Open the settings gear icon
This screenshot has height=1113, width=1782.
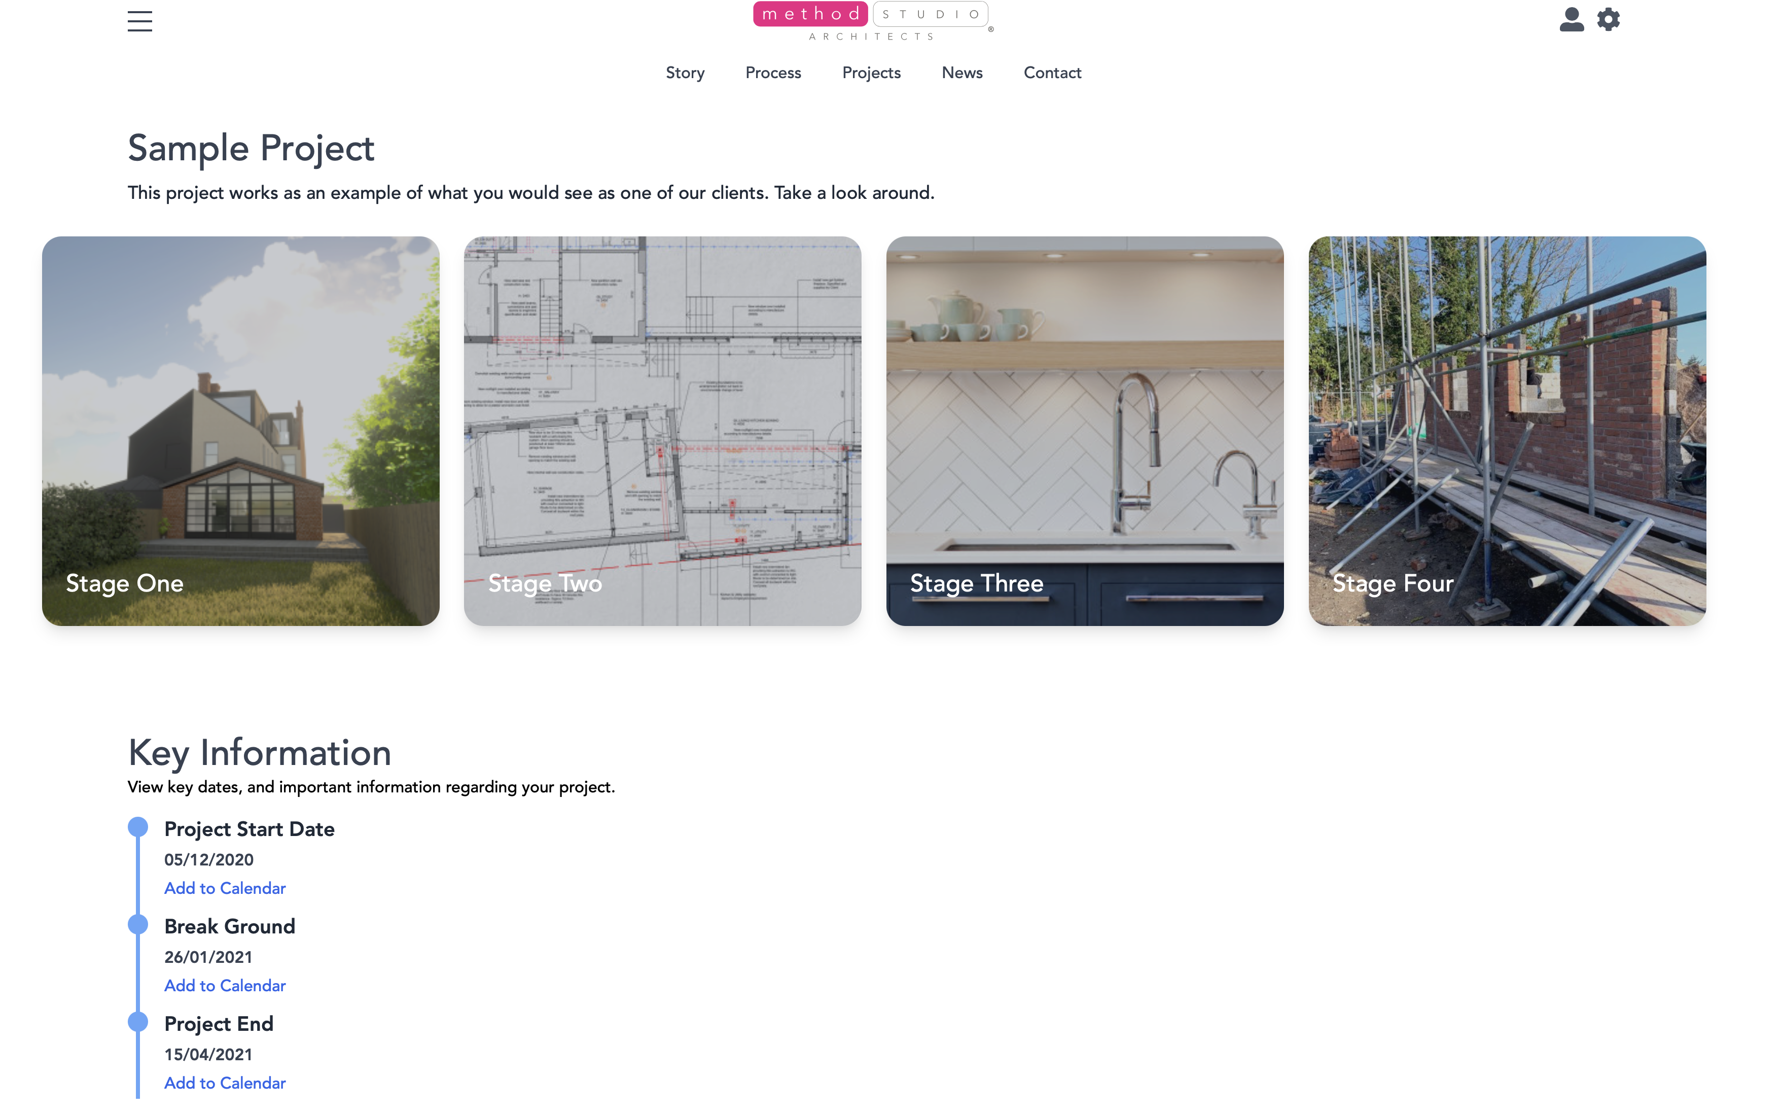point(1609,19)
